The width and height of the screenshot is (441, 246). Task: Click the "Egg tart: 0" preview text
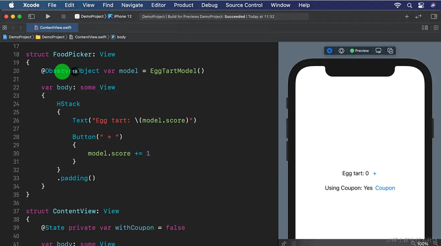tap(355, 173)
